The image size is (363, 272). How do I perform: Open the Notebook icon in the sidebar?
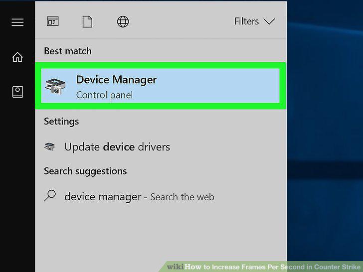pyautogui.click(x=17, y=92)
